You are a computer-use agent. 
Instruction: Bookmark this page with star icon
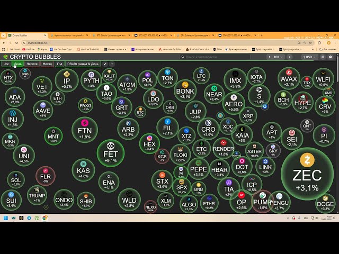(310, 43)
